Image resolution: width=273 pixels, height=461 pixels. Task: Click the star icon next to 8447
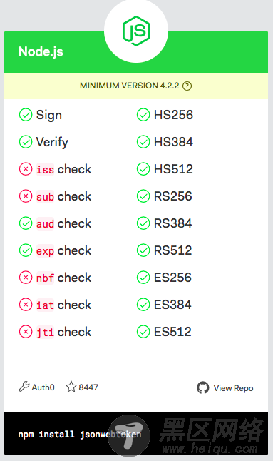[x=71, y=387]
